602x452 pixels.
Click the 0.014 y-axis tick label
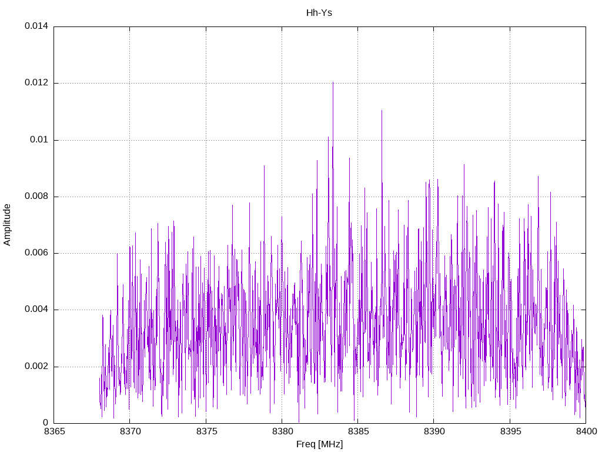click(36, 26)
